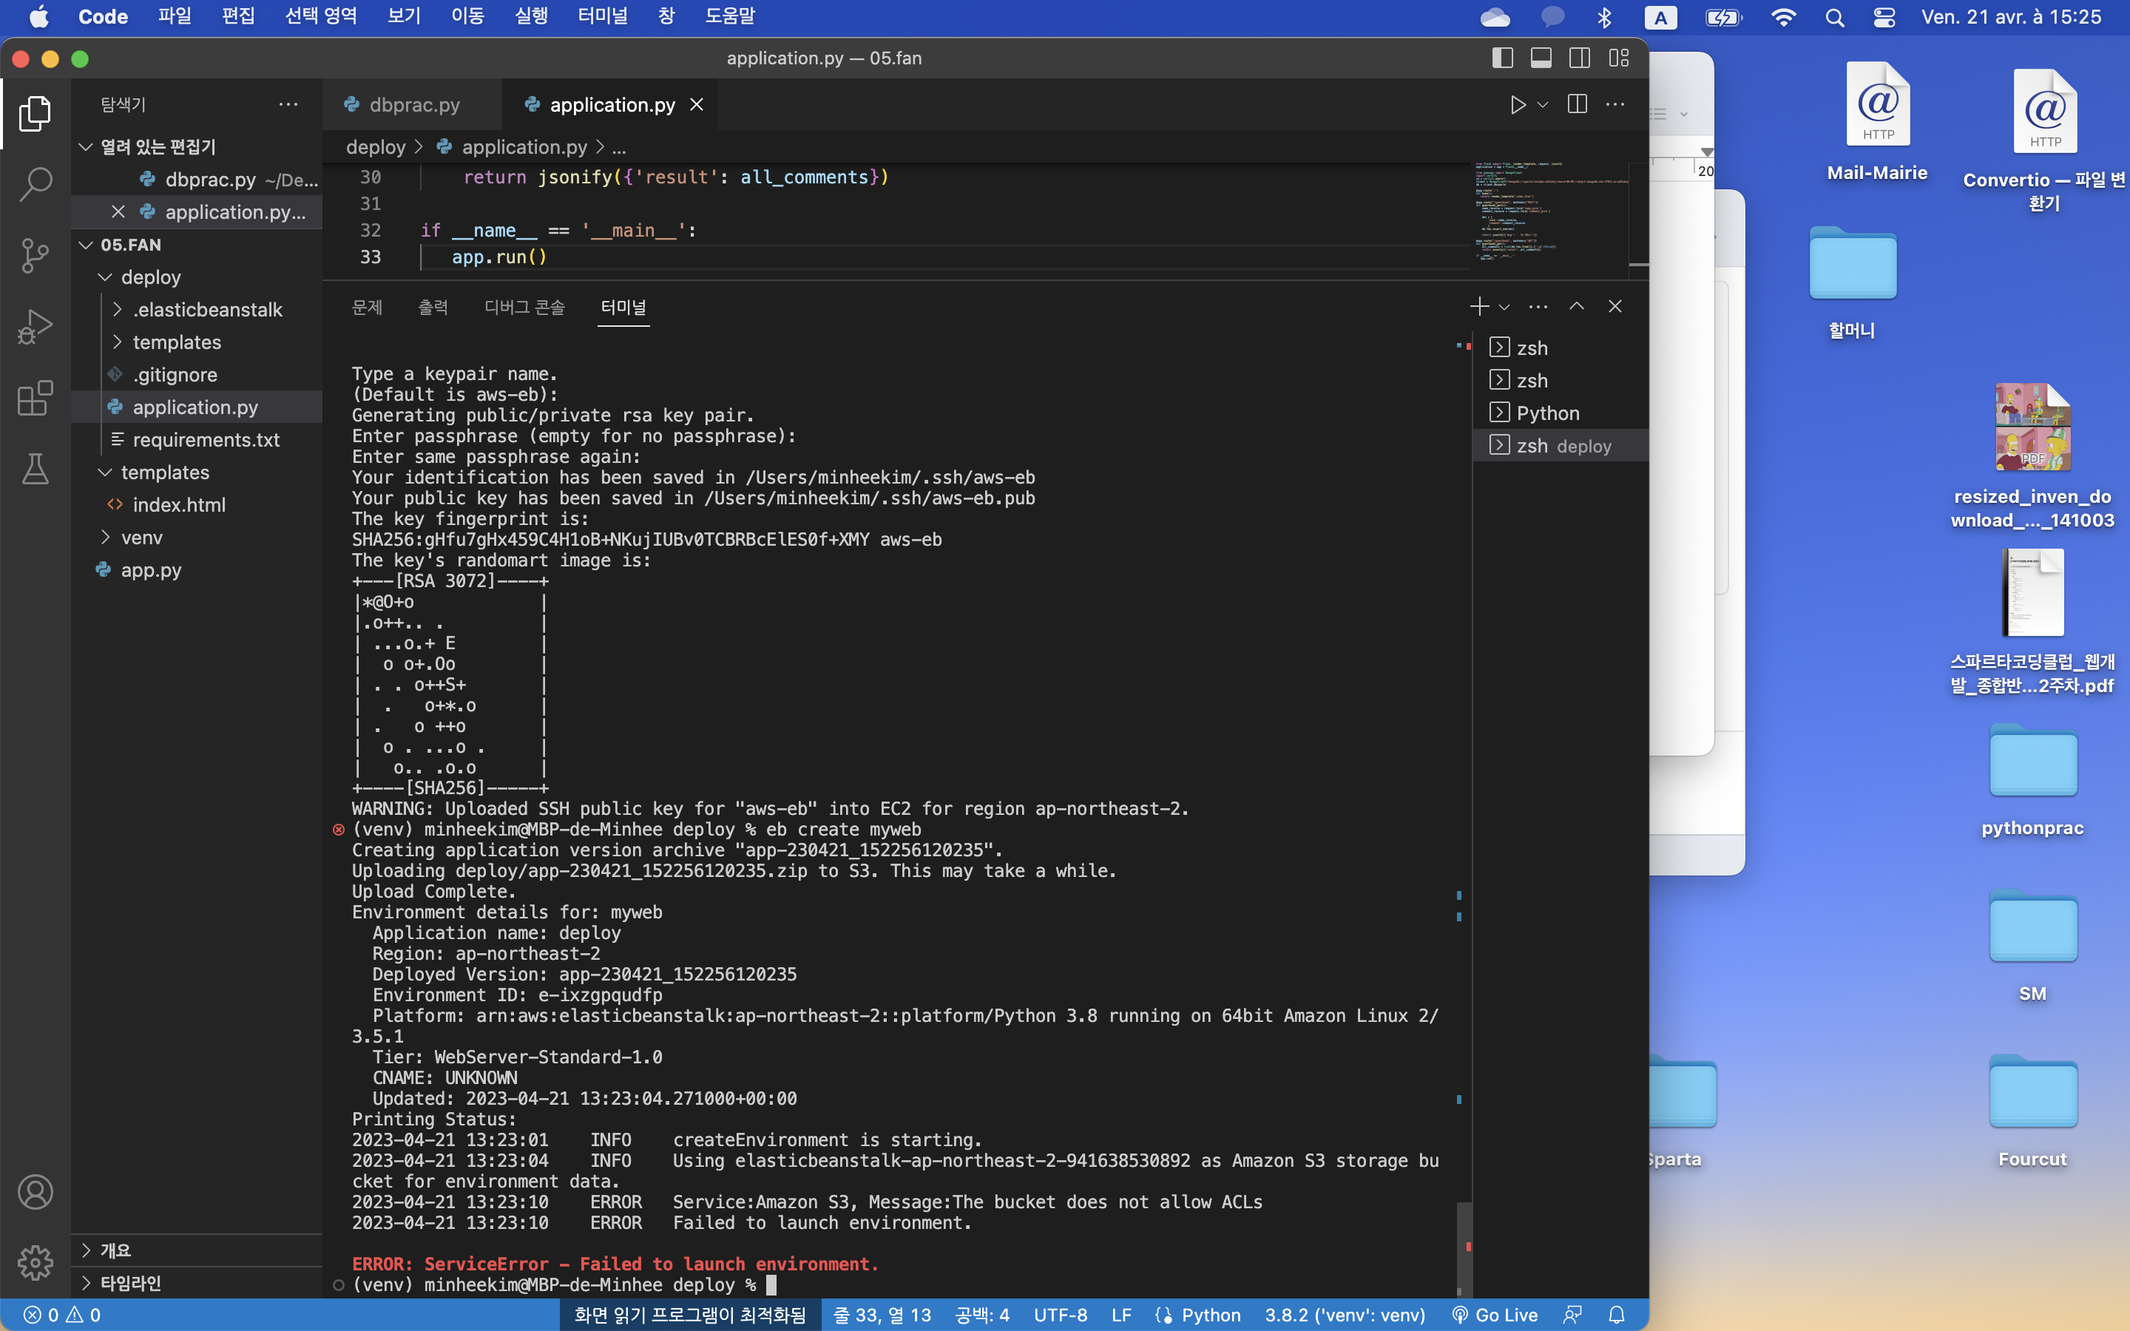The width and height of the screenshot is (2130, 1331).
Task: Open cursor position line 33 column 13
Action: tap(882, 1315)
